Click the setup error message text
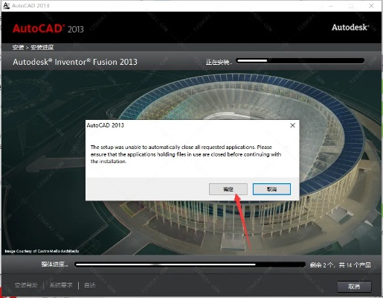383x298 pixels. (186, 154)
